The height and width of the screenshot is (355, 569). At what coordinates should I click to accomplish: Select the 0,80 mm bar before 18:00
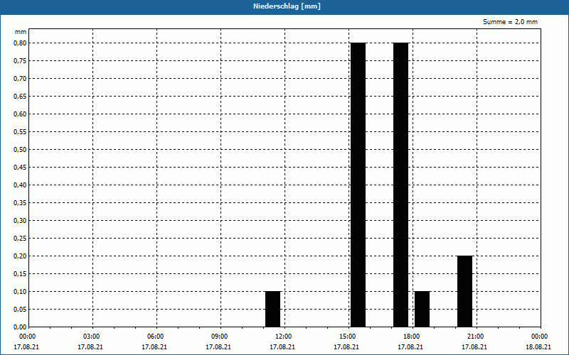401,185
